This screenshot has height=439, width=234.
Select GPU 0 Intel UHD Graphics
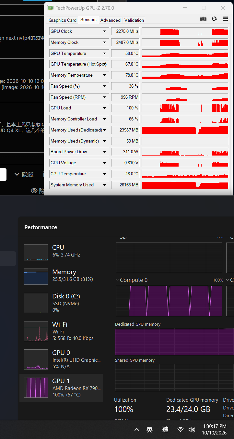coord(61,359)
